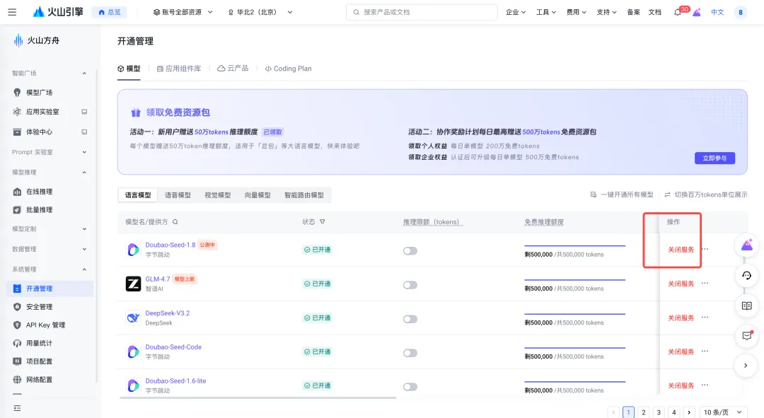This screenshot has height=418, width=764.
Task: Click 关闭服务 for DeepSeek-V3.2
Action: click(x=681, y=318)
